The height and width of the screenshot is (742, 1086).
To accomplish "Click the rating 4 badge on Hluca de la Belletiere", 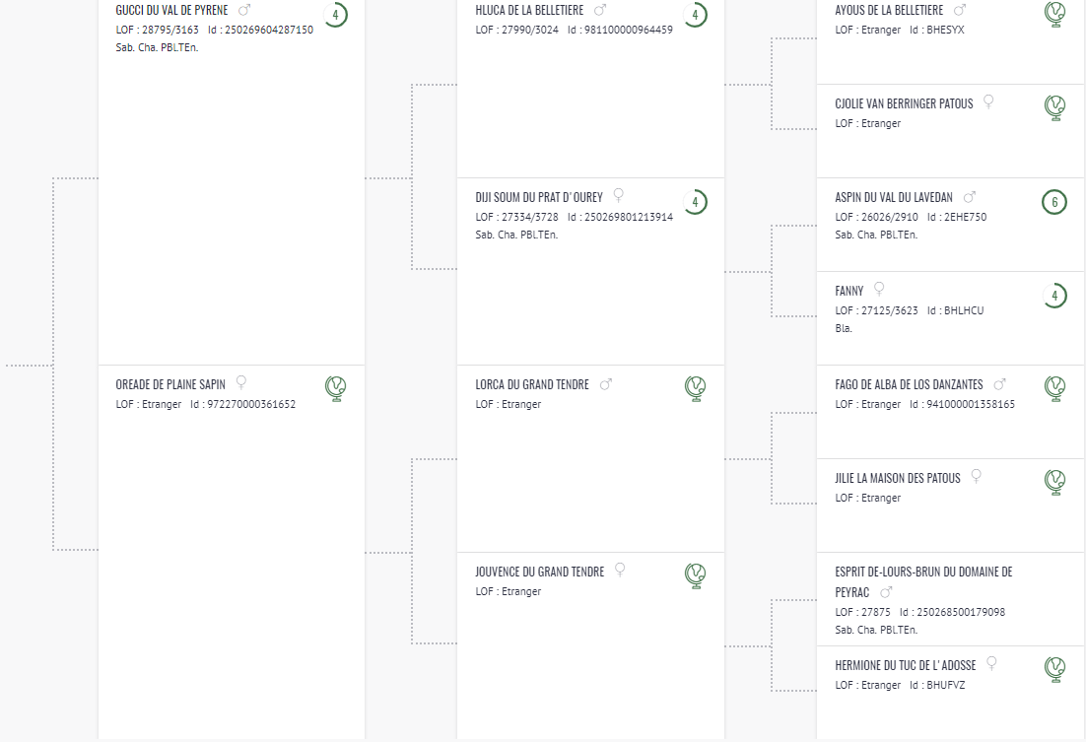I will click(695, 14).
